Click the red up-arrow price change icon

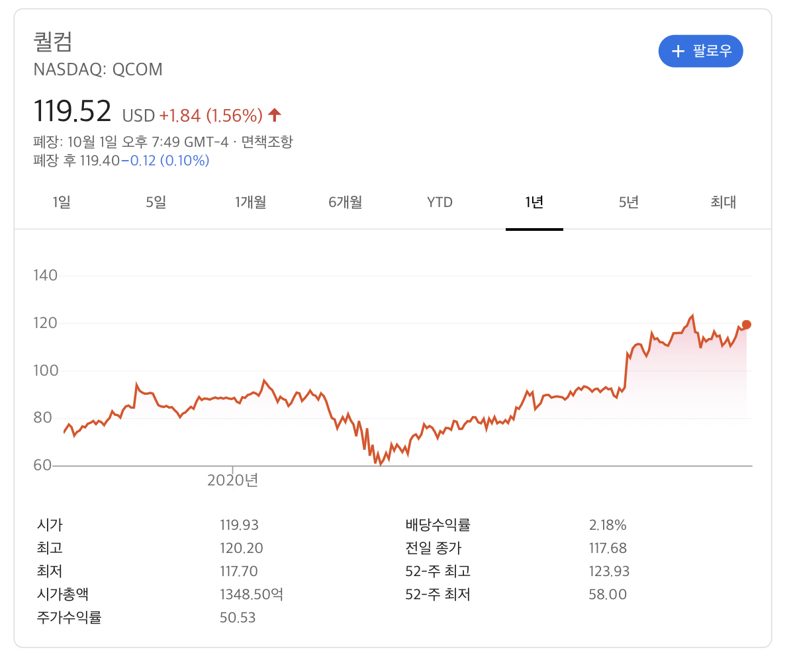tap(275, 115)
